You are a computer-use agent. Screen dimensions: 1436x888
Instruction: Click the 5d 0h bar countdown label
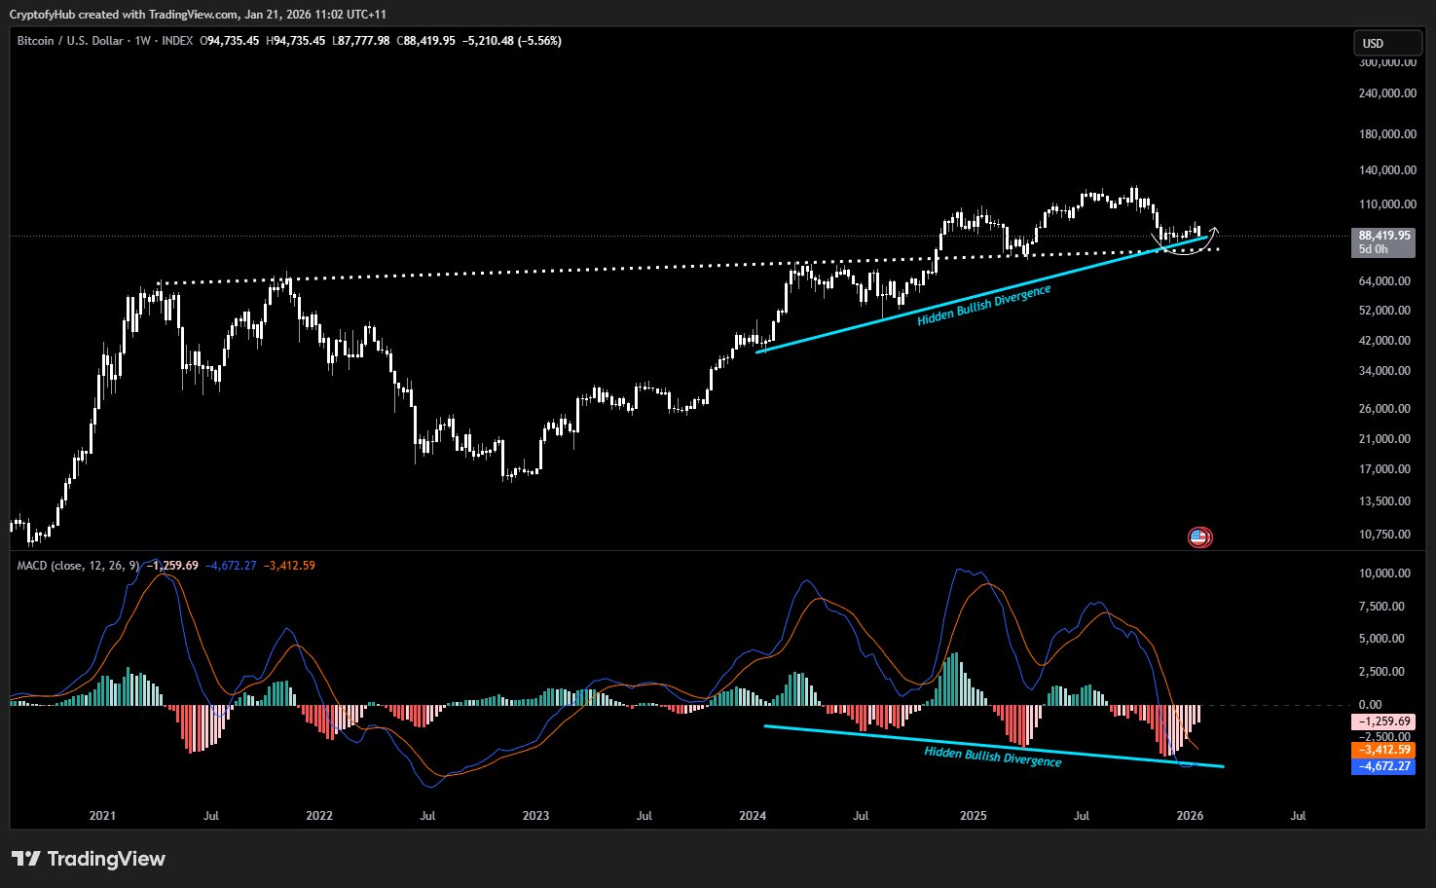[1374, 249]
